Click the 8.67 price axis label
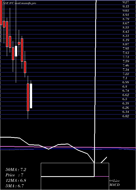Screen dimensions: 136x190 pyautogui.click(x=126, y=23)
